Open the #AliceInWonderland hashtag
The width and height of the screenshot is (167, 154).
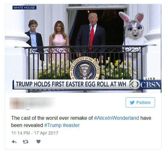[116, 118]
